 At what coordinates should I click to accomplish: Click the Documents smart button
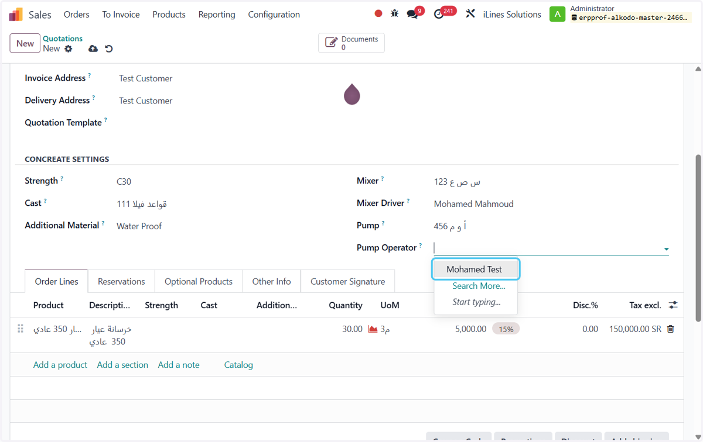[351, 43]
